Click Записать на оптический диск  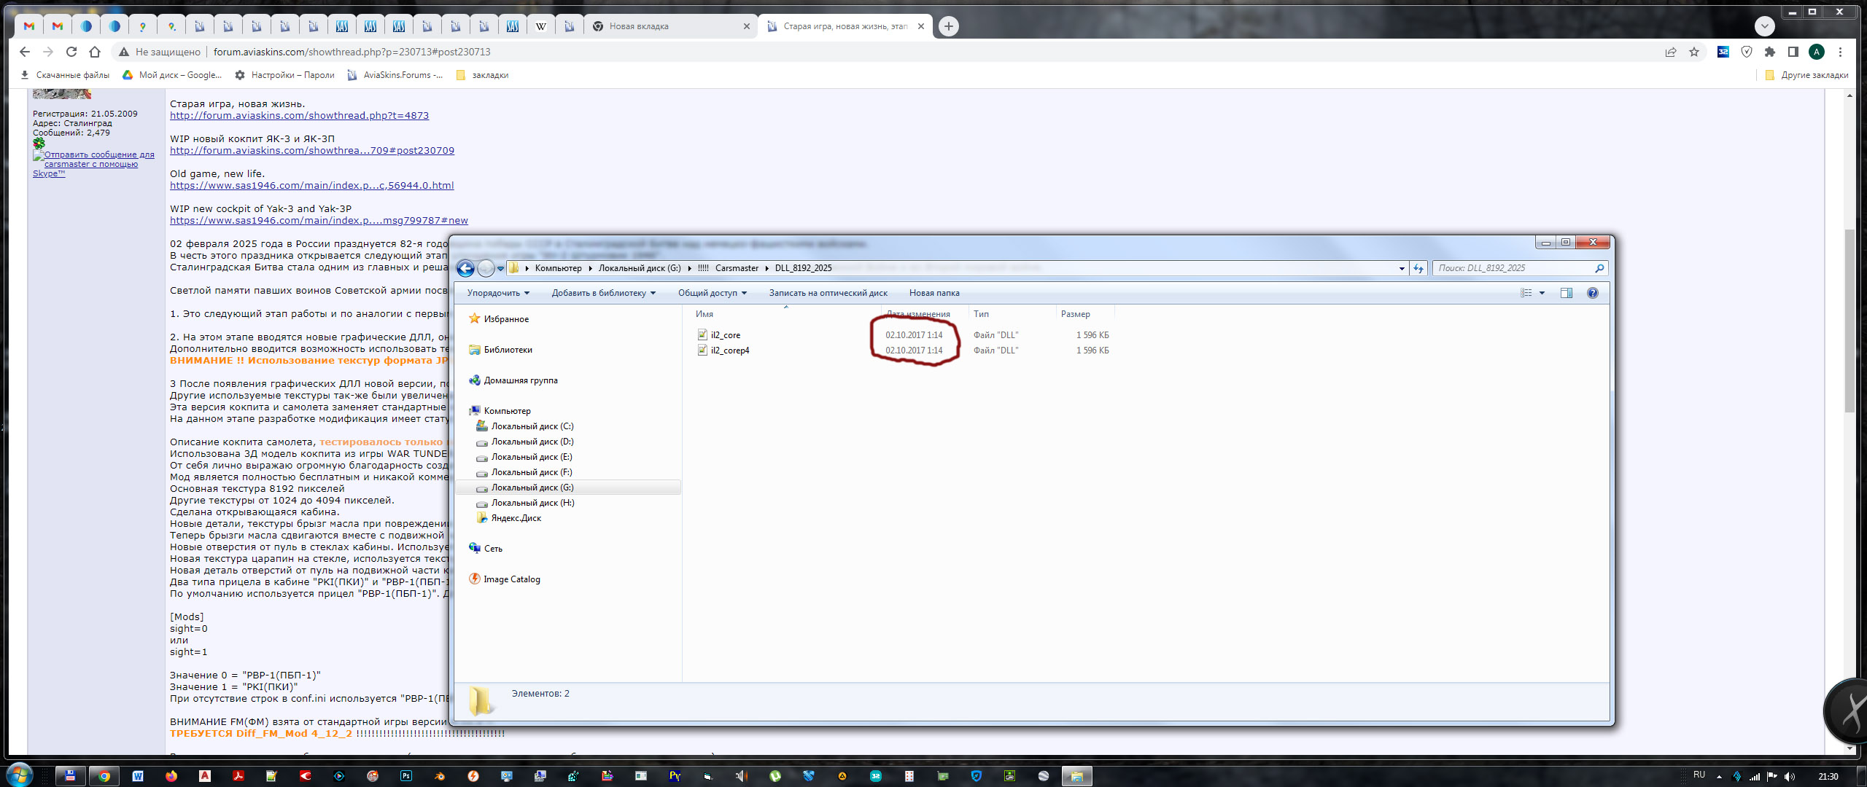click(x=828, y=293)
